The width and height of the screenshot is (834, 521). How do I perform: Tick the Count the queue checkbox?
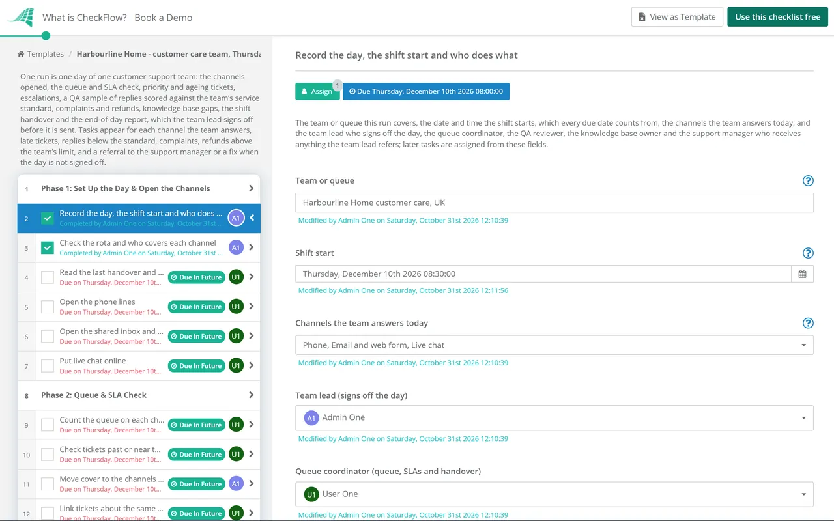(x=48, y=425)
